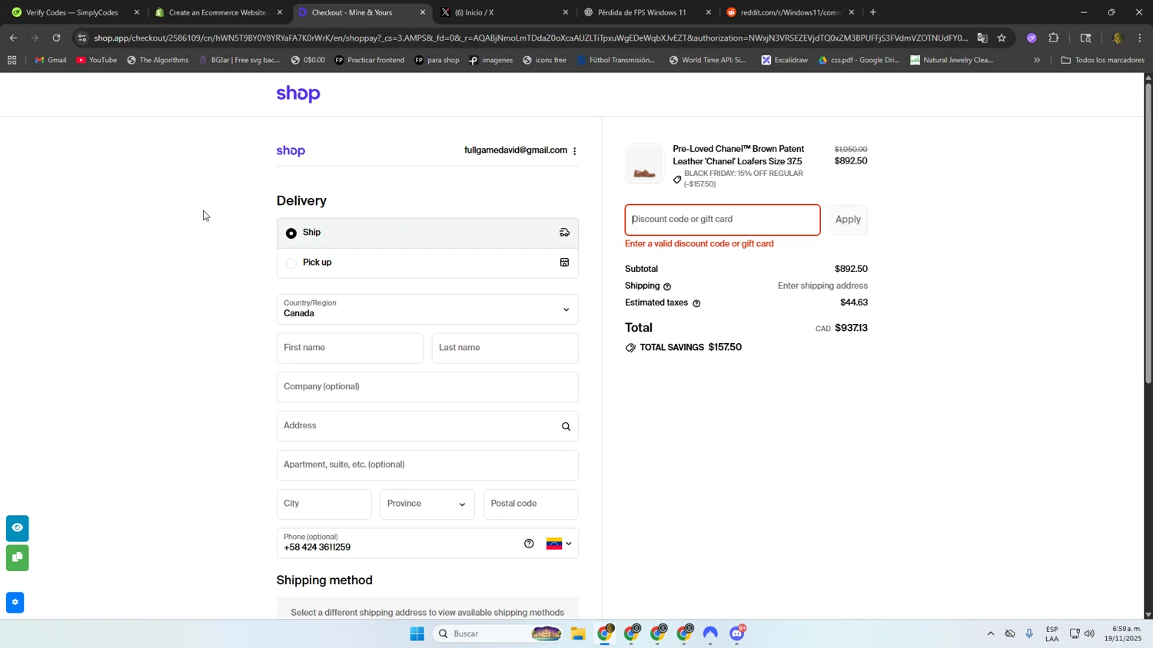1153x648 pixels.
Task: Close the Checkout - Mine & Yours tab
Action: [422, 12]
